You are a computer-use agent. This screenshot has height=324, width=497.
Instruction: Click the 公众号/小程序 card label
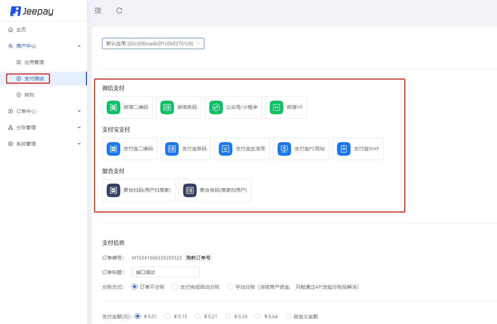tap(242, 107)
